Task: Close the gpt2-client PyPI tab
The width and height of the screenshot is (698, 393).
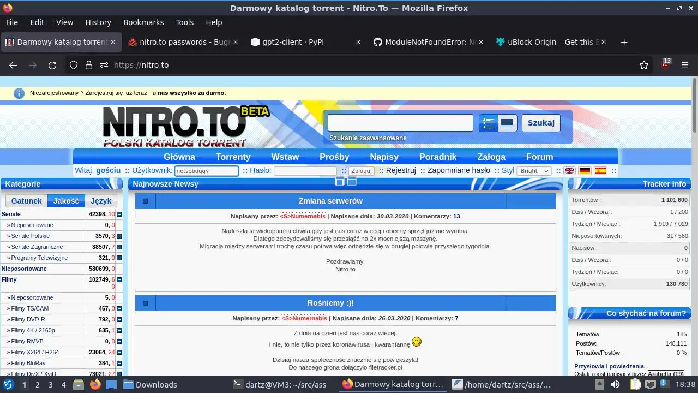Action: tap(358, 42)
